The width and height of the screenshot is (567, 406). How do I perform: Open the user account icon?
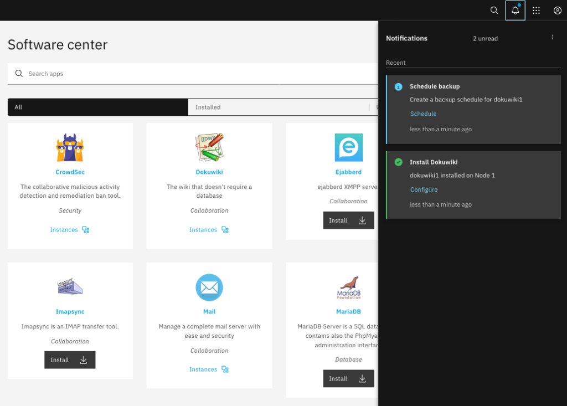(x=558, y=11)
